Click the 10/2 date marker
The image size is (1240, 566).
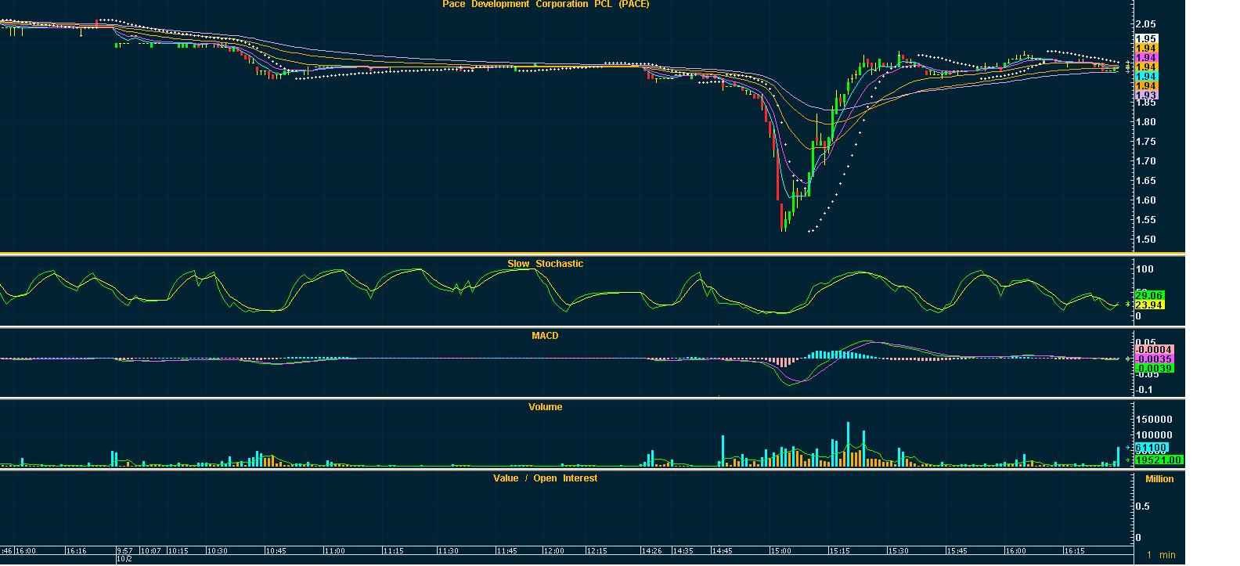tap(124, 560)
